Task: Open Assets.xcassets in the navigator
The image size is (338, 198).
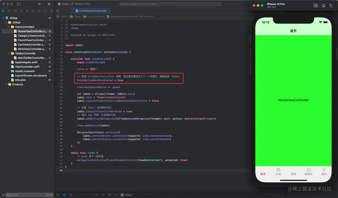Action: pyautogui.click(x=27, y=71)
